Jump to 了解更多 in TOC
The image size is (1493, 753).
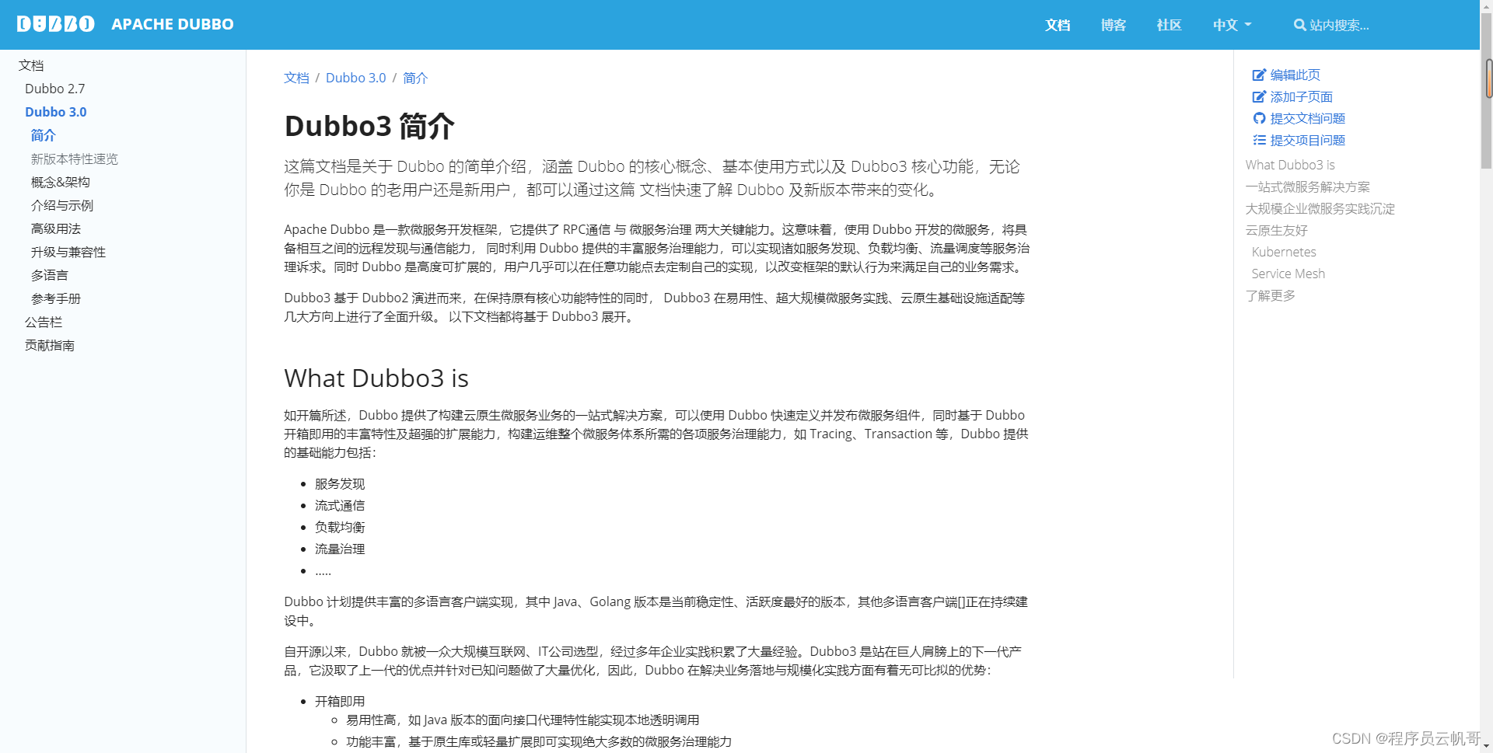coord(1271,295)
